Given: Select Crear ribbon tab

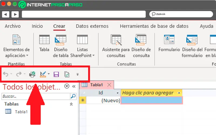Looking at the screenshot, I should pos(59,26).
